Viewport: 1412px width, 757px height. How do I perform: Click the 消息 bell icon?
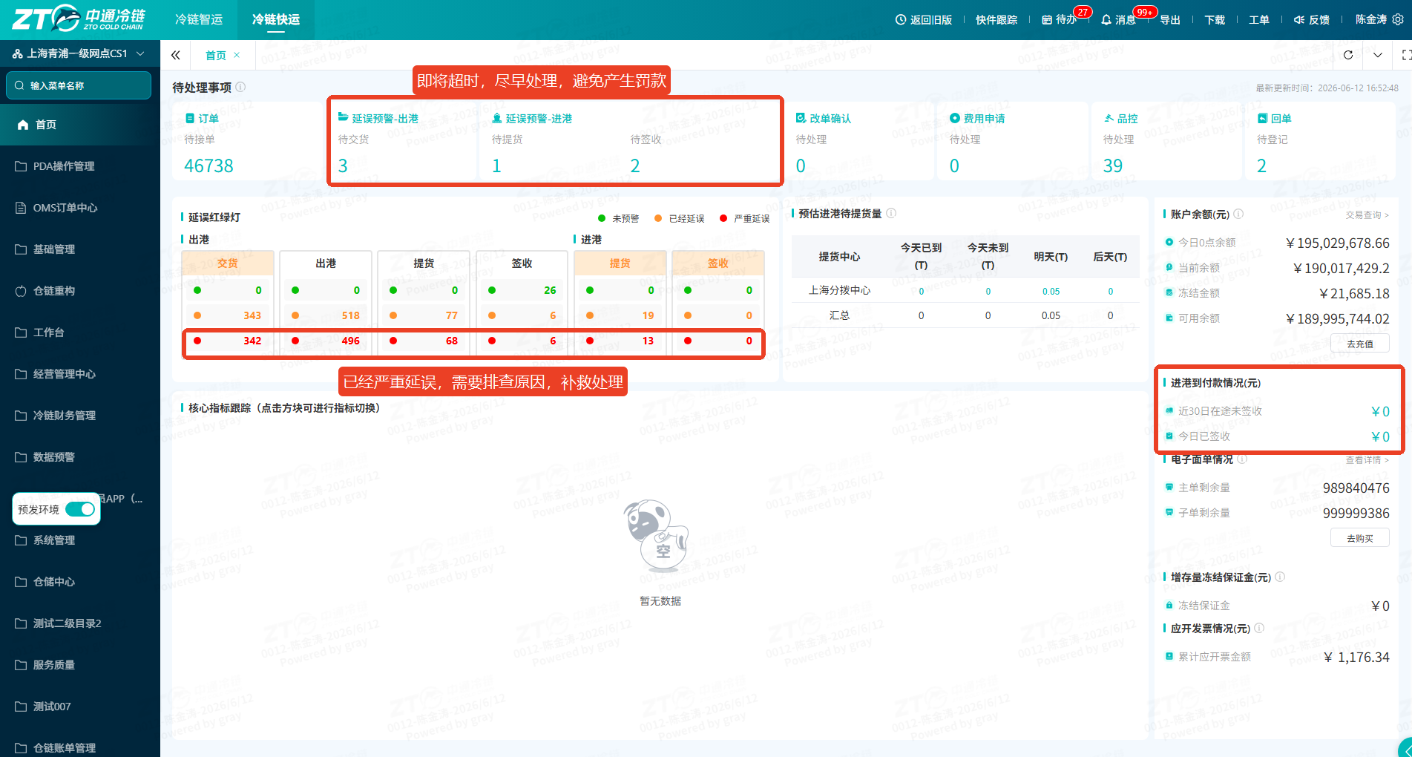(1106, 20)
